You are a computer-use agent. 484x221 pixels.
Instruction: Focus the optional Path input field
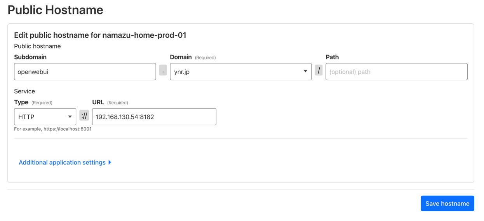point(396,72)
